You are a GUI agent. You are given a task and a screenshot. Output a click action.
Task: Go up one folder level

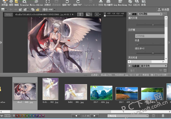[x=20, y=10]
